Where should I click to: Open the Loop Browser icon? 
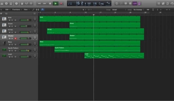(168, 3)
